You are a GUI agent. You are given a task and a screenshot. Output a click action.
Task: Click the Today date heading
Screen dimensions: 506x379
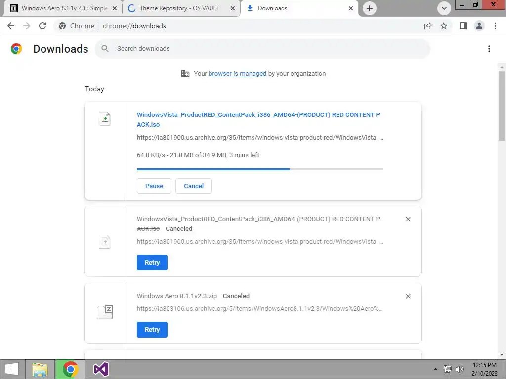94,89
